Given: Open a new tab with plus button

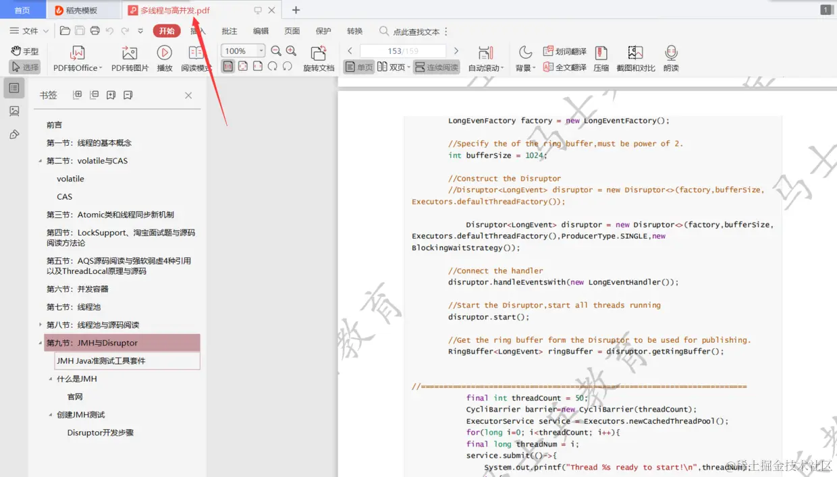Looking at the screenshot, I should 296,10.
